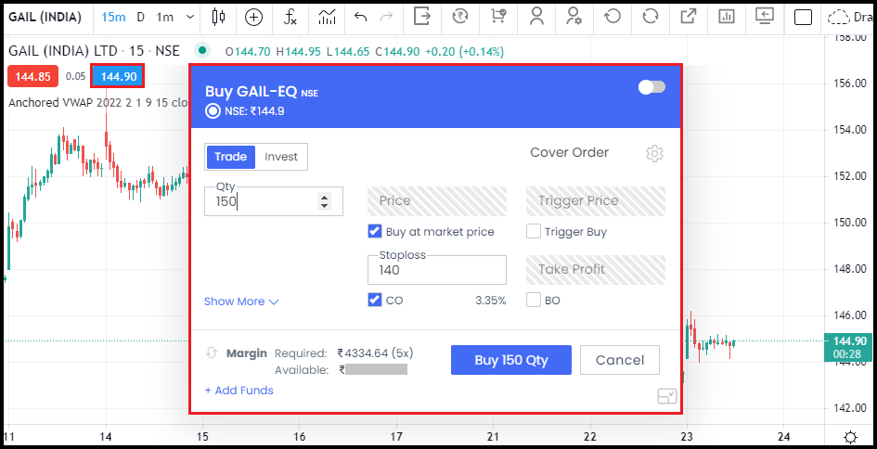877x449 pixels.
Task: Click the circular sync refresh icon
Action: coord(650,16)
